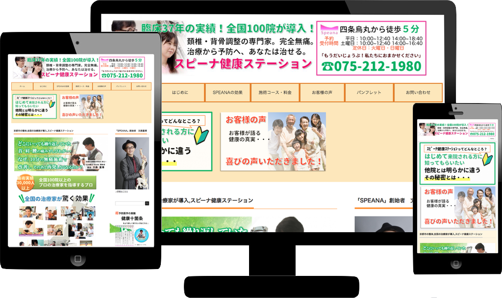Open the お客様の声 tab on the desktop monitor

click(x=322, y=92)
